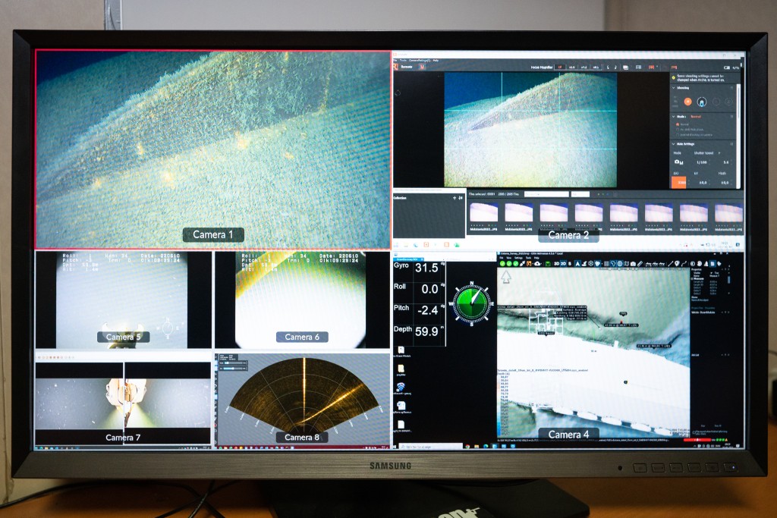Click the green compass heading dial
The image size is (777, 518).
[471, 303]
